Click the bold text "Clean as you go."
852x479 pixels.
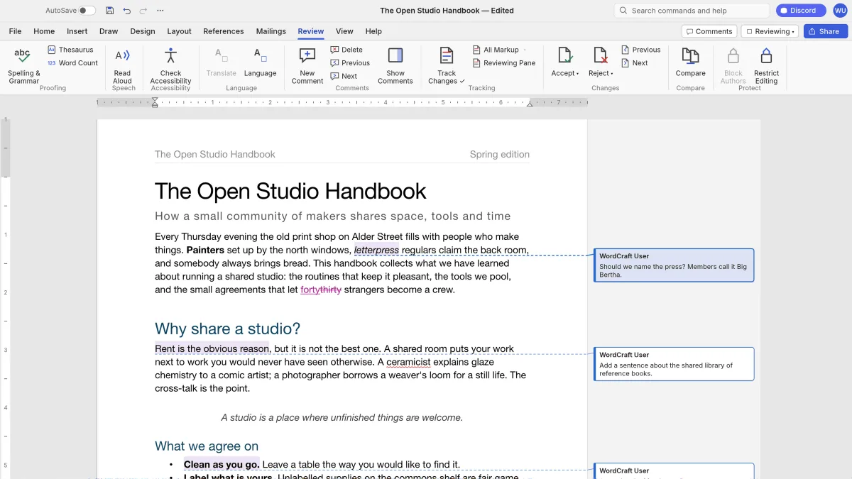pos(222,465)
